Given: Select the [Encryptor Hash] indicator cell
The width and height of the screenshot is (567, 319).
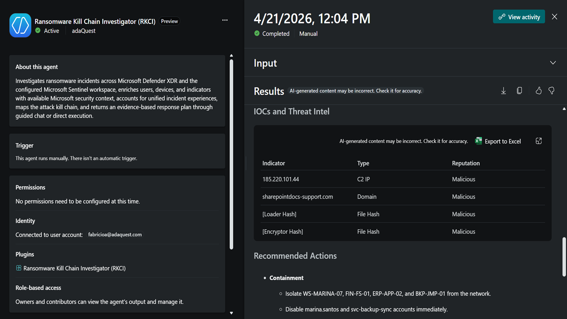Looking at the screenshot, I should tap(283, 231).
